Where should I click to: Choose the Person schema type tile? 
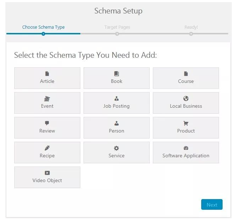click(117, 128)
